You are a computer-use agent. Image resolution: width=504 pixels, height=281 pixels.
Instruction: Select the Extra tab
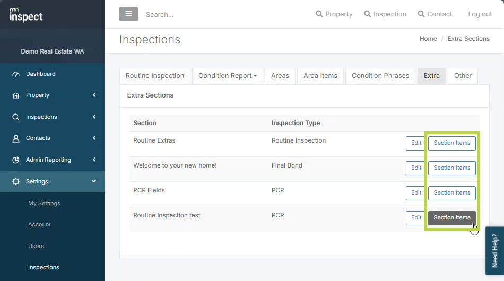(432, 76)
